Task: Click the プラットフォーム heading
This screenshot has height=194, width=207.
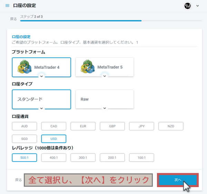Action: [28, 52]
